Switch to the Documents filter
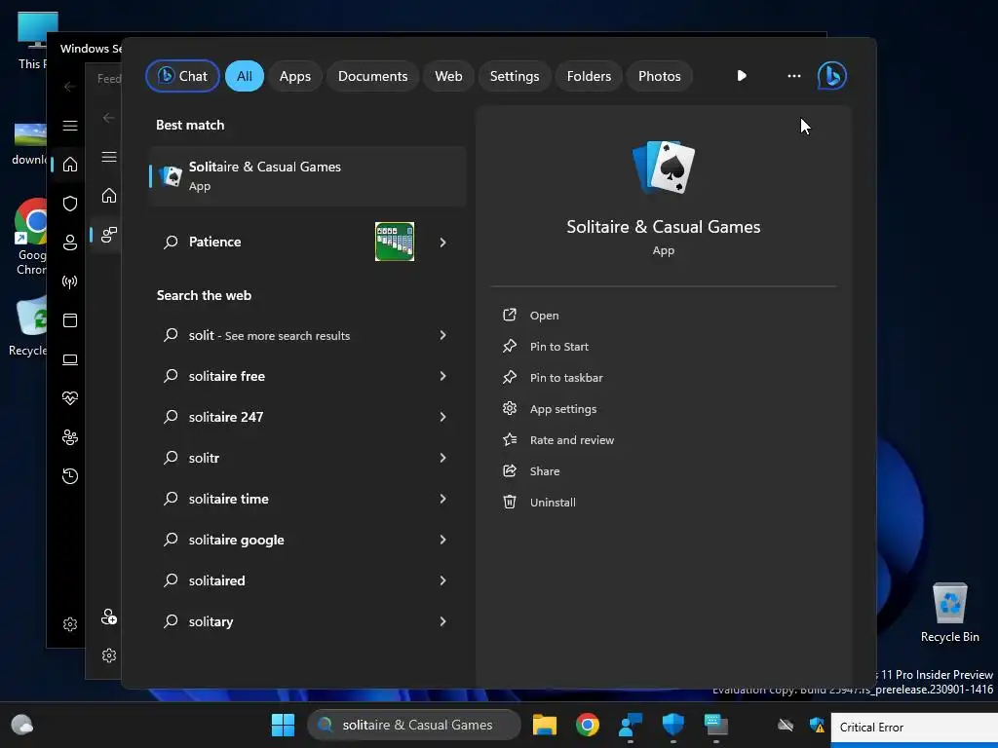Screen dimensions: 998x748 point(372,76)
